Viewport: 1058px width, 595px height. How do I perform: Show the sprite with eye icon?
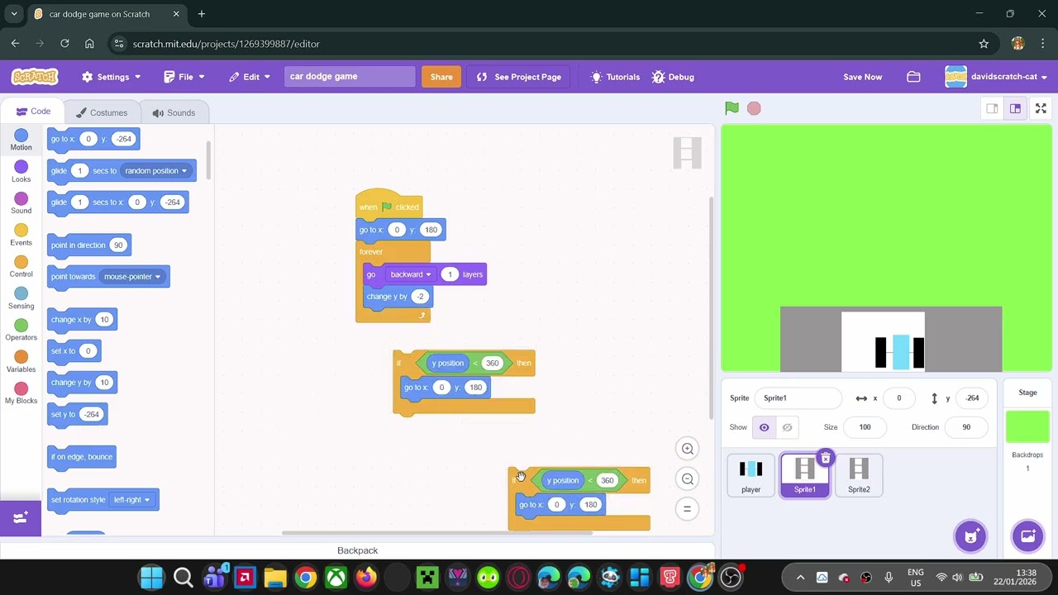point(764,427)
